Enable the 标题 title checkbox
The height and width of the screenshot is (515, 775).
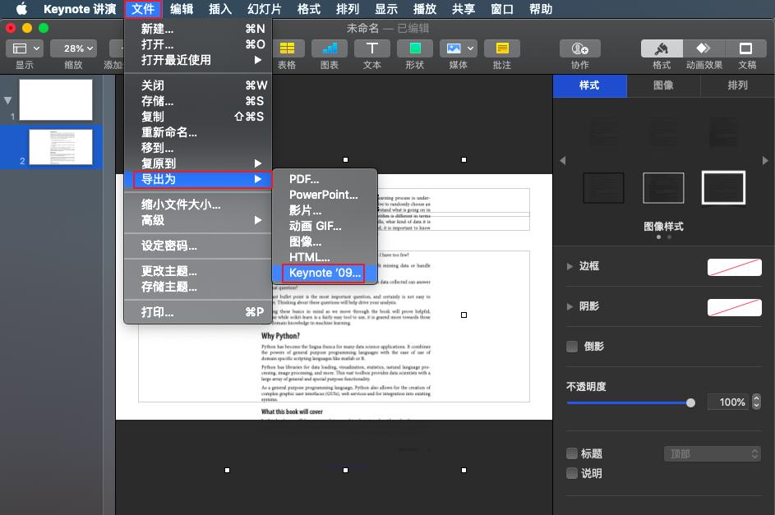[x=571, y=453]
